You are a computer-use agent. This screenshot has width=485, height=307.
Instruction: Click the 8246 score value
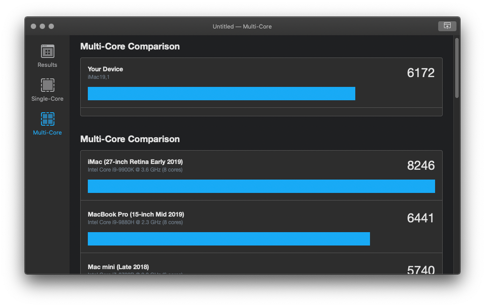click(420, 166)
